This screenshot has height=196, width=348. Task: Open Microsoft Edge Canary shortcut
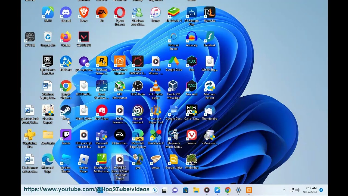138,139
